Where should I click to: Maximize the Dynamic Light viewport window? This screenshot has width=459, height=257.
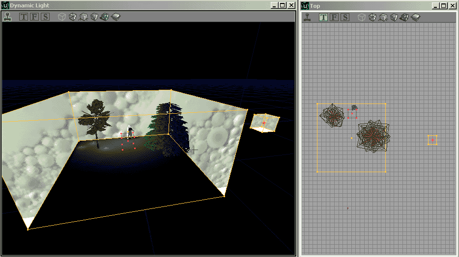coord(282,5)
